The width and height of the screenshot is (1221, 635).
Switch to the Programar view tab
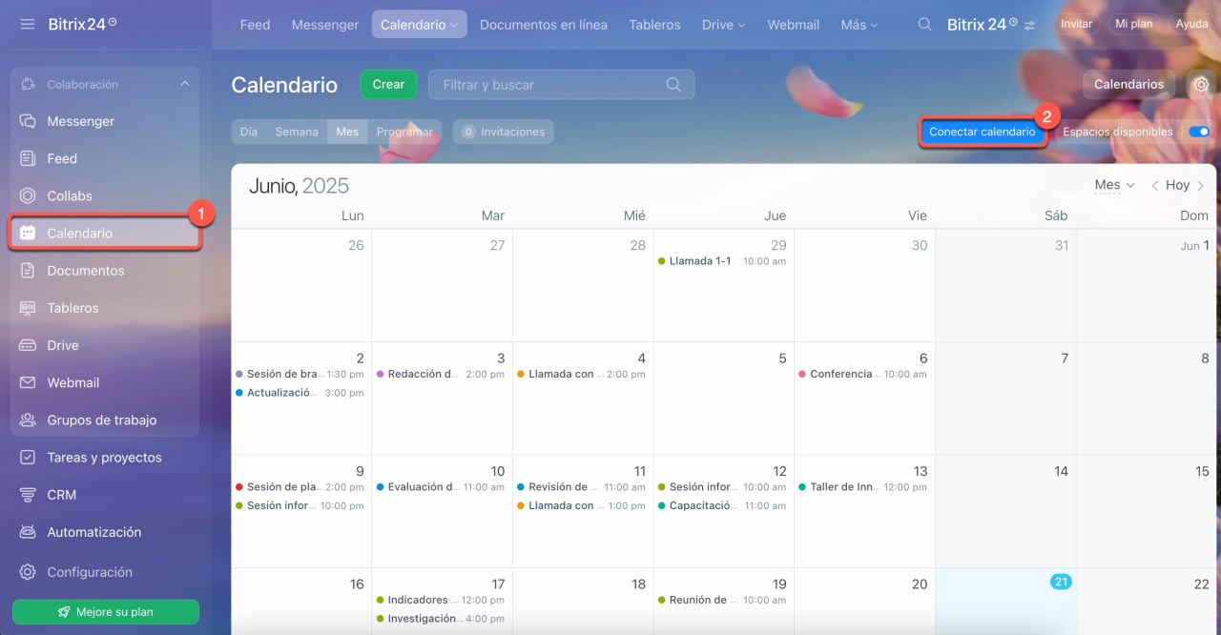click(x=404, y=132)
